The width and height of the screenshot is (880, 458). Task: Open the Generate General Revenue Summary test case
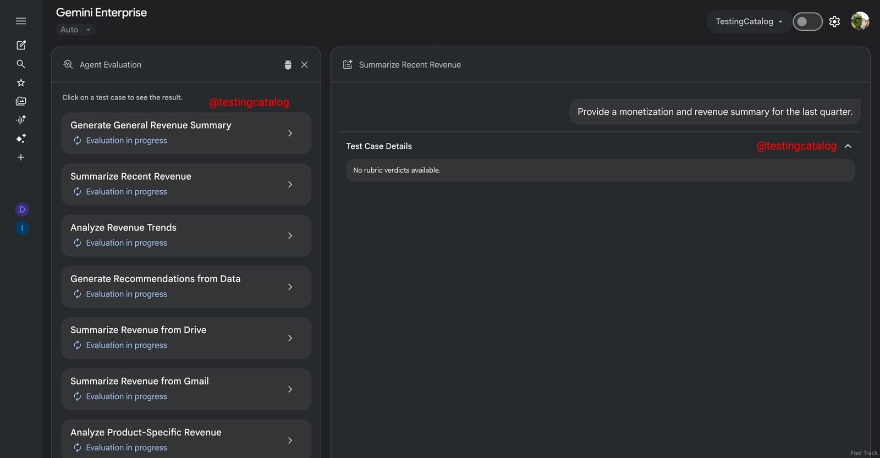[x=186, y=133]
